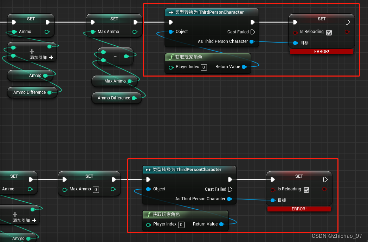Click the As Third Person Character output pin
368x242 pixels.
tap(252, 41)
